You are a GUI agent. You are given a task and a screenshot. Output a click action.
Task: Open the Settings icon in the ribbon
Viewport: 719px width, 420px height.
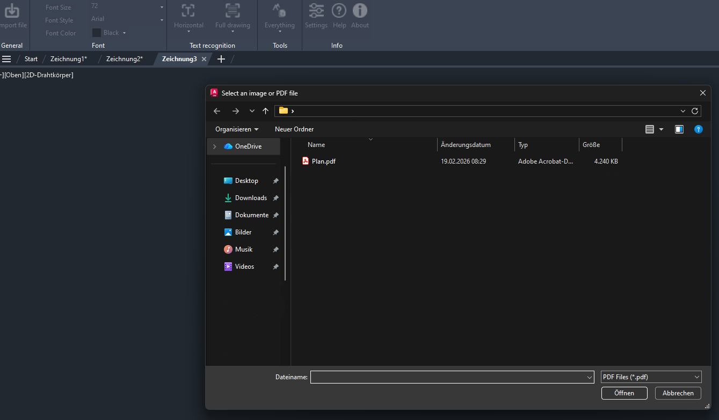tap(316, 10)
